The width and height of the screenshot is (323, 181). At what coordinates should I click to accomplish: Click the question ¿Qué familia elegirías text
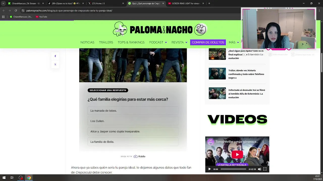point(128,99)
